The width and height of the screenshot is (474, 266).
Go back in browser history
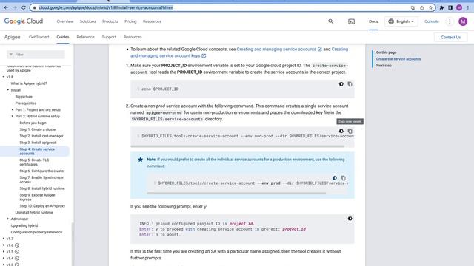(6, 7)
